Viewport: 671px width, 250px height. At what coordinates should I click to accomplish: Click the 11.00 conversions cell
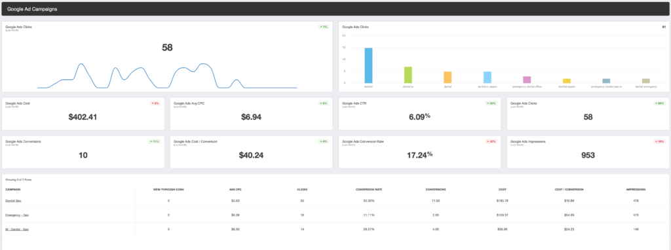pos(436,201)
